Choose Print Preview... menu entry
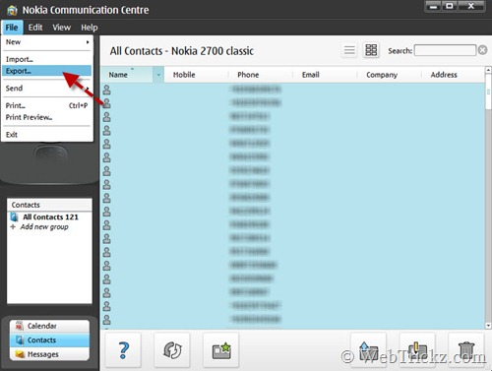 [46, 117]
